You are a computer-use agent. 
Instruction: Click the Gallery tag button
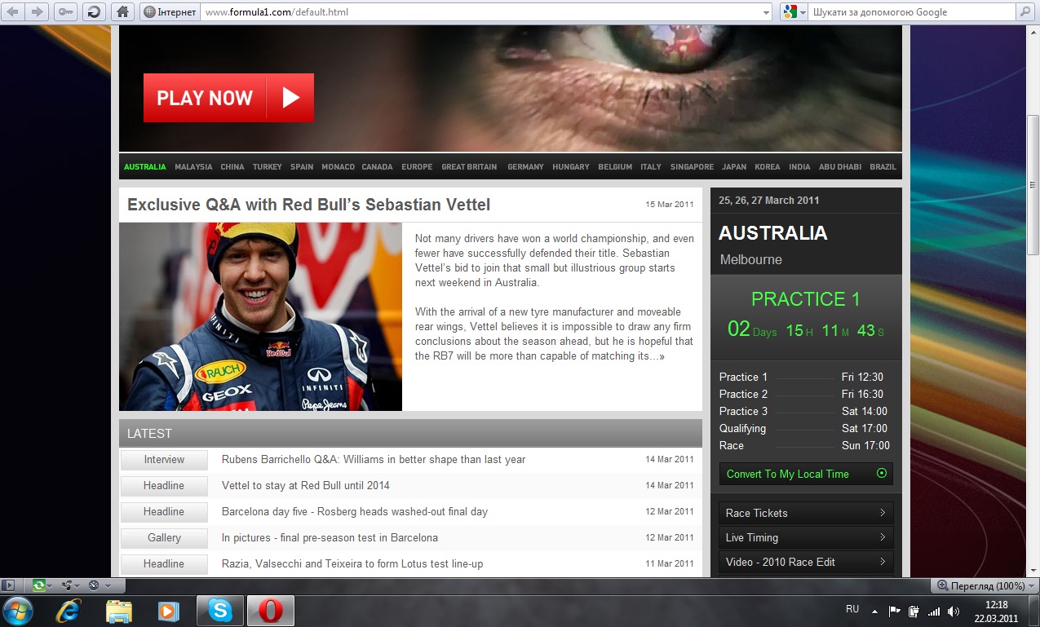(164, 538)
